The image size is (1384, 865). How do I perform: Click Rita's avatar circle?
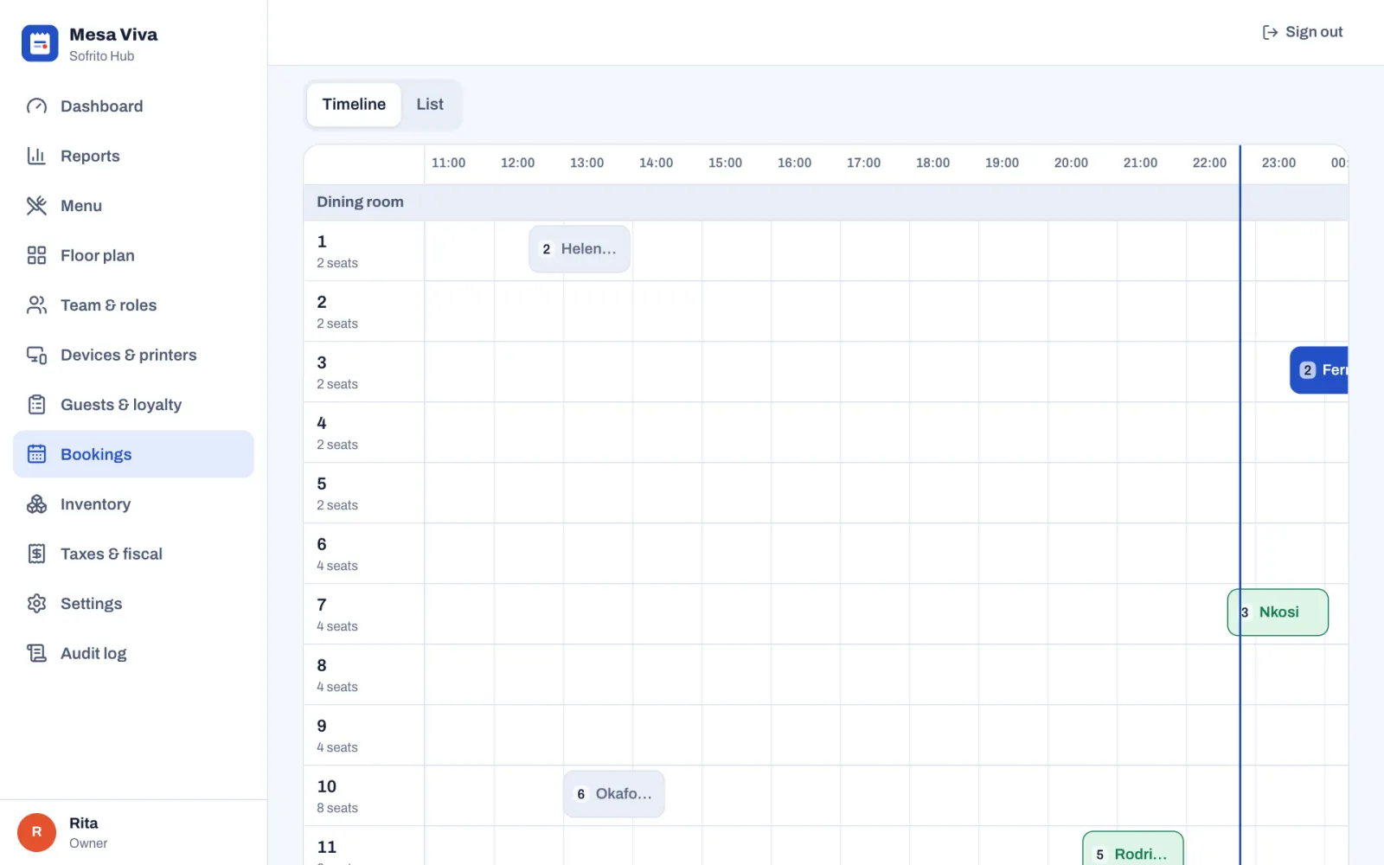pyautogui.click(x=36, y=832)
